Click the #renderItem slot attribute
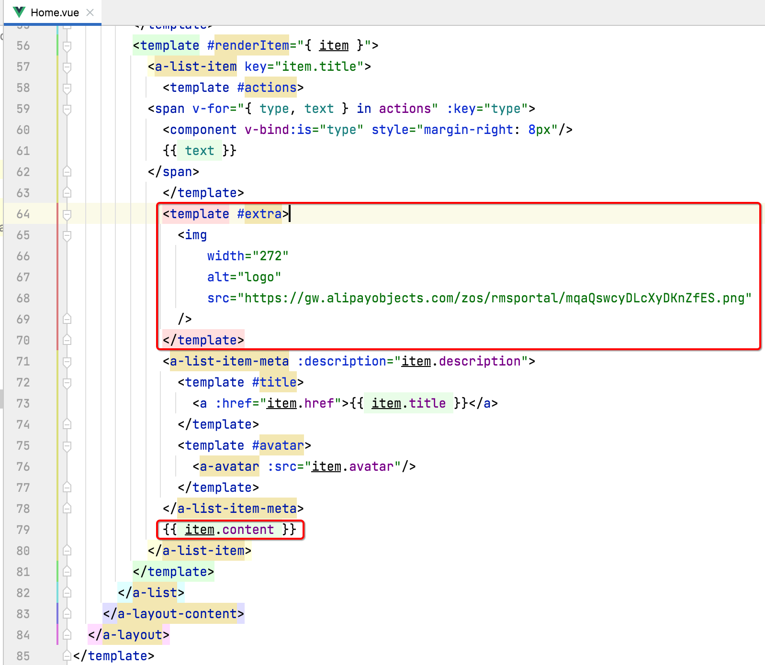This screenshot has width=765, height=665. point(248,45)
